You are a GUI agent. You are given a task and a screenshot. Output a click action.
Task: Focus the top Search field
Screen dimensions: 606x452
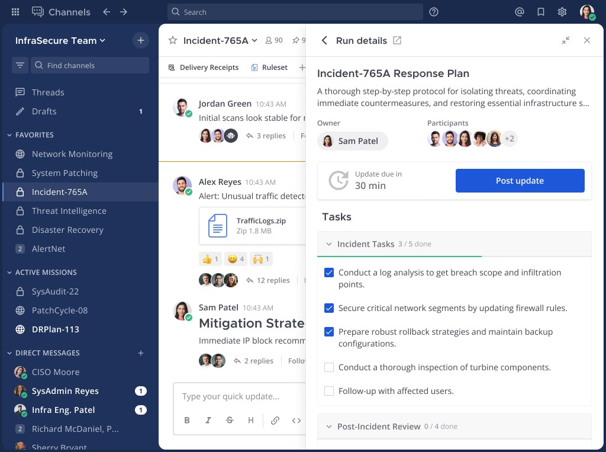tap(295, 12)
